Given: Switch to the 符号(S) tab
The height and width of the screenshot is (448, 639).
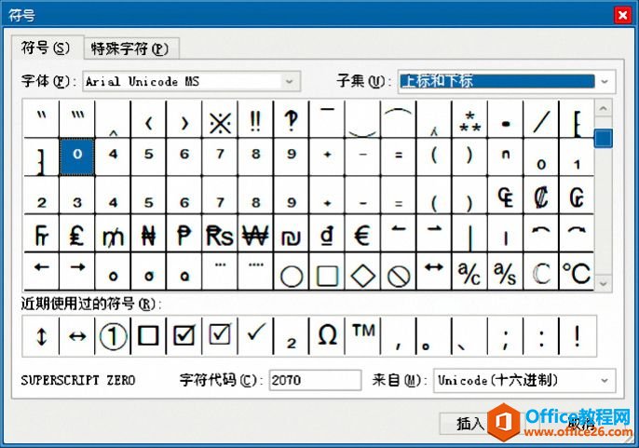Looking at the screenshot, I should pyautogui.click(x=46, y=48).
